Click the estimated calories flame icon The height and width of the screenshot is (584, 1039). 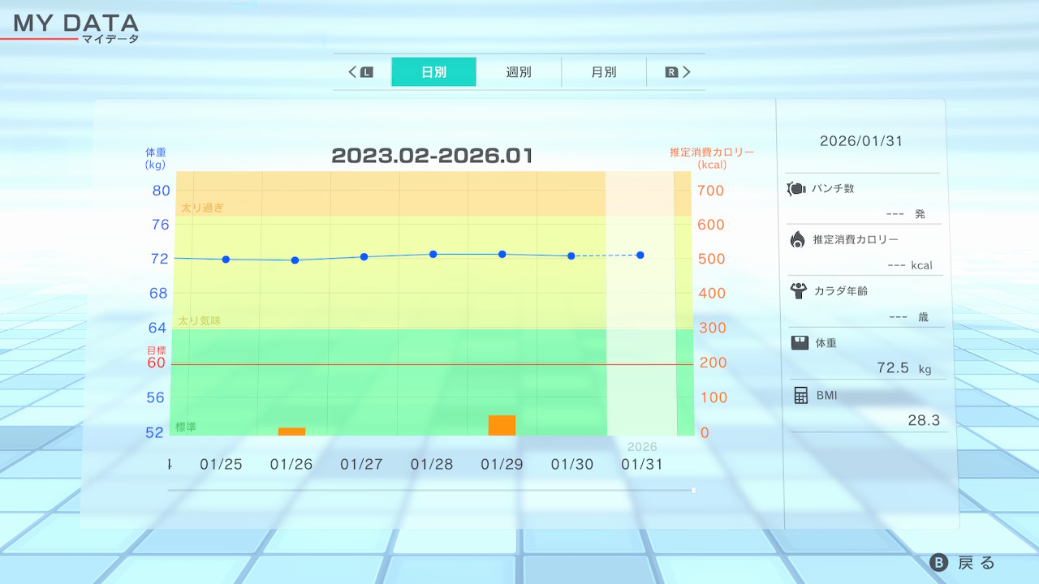797,239
